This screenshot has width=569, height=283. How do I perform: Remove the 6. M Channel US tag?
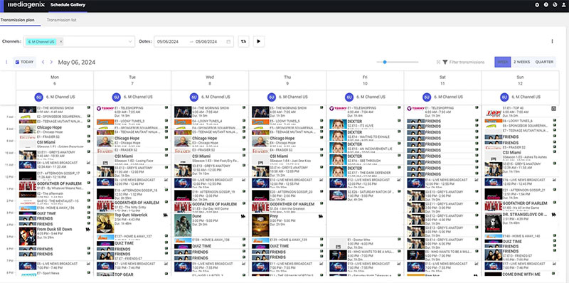(x=61, y=42)
